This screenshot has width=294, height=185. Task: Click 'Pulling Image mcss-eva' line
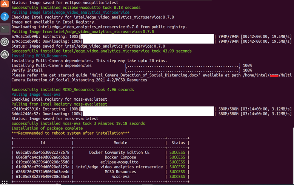tap(36, 94)
